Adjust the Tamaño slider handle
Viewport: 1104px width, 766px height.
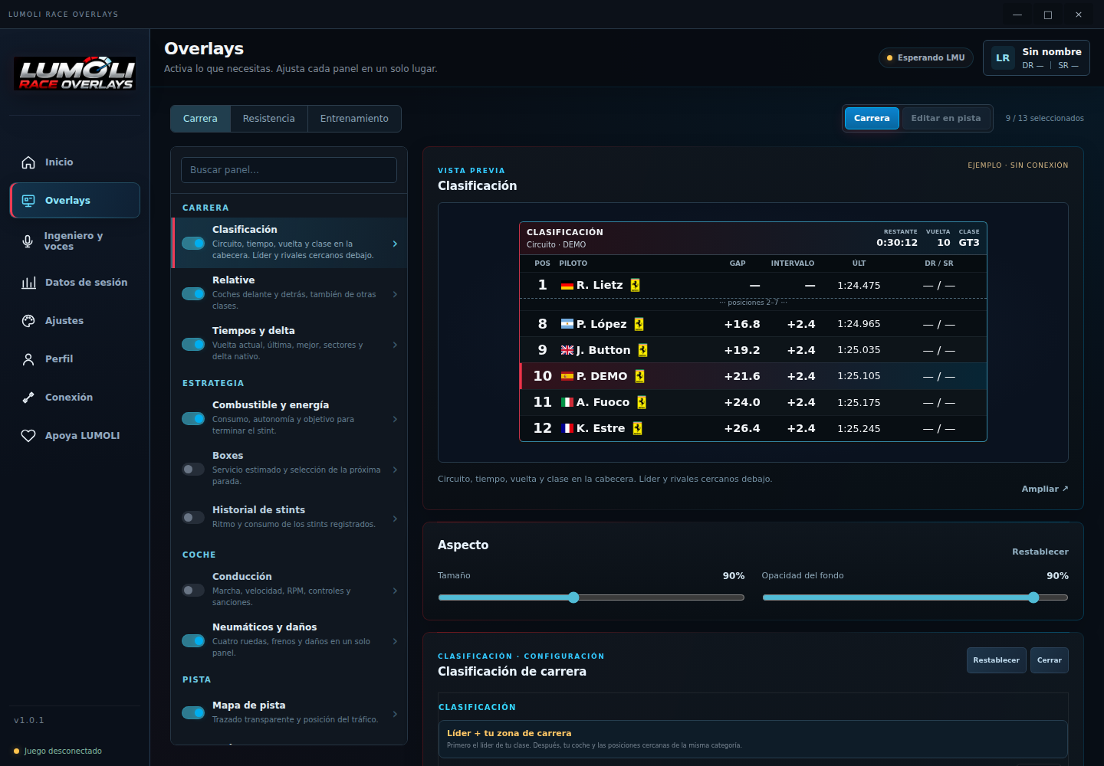(573, 597)
